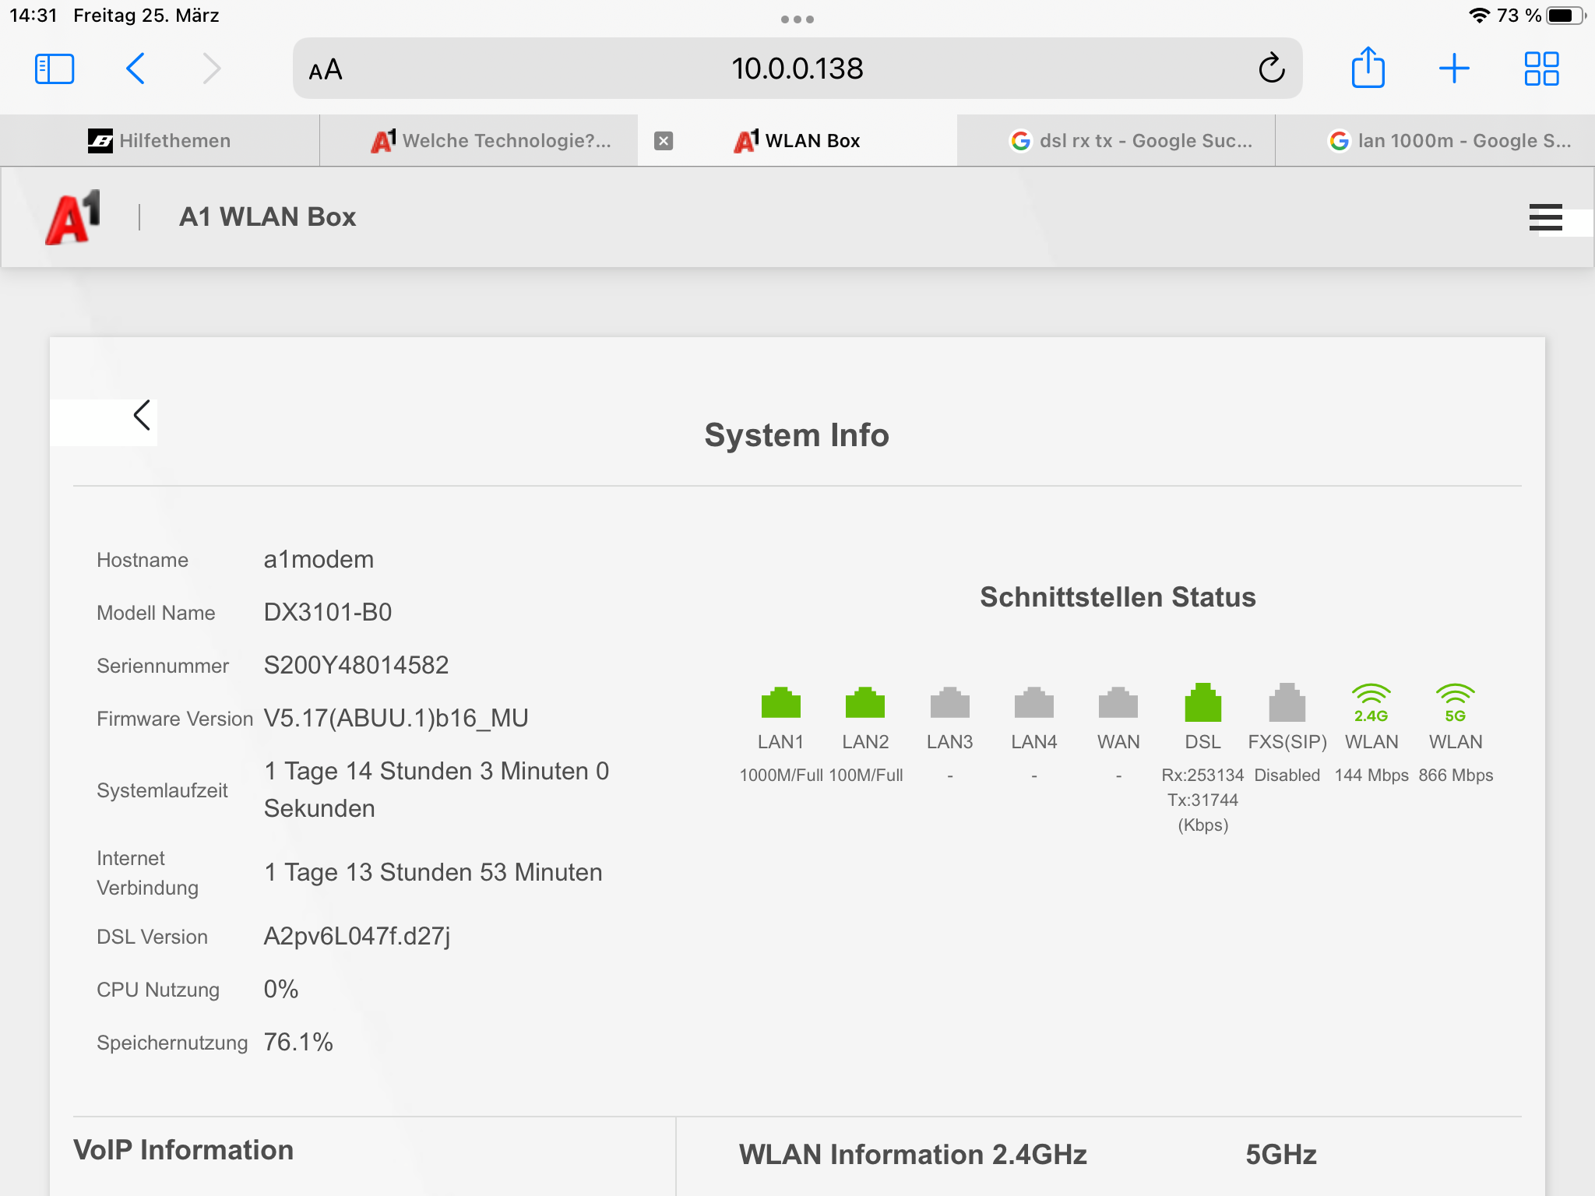The image size is (1595, 1196).
Task: Click the System Info heading
Action: [x=797, y=434]
